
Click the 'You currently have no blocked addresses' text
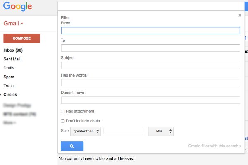click(96, 158)
